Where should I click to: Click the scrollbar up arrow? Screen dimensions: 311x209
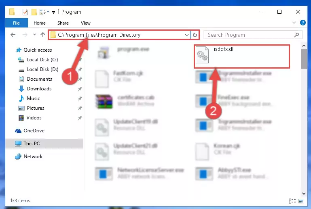[304, 46]
